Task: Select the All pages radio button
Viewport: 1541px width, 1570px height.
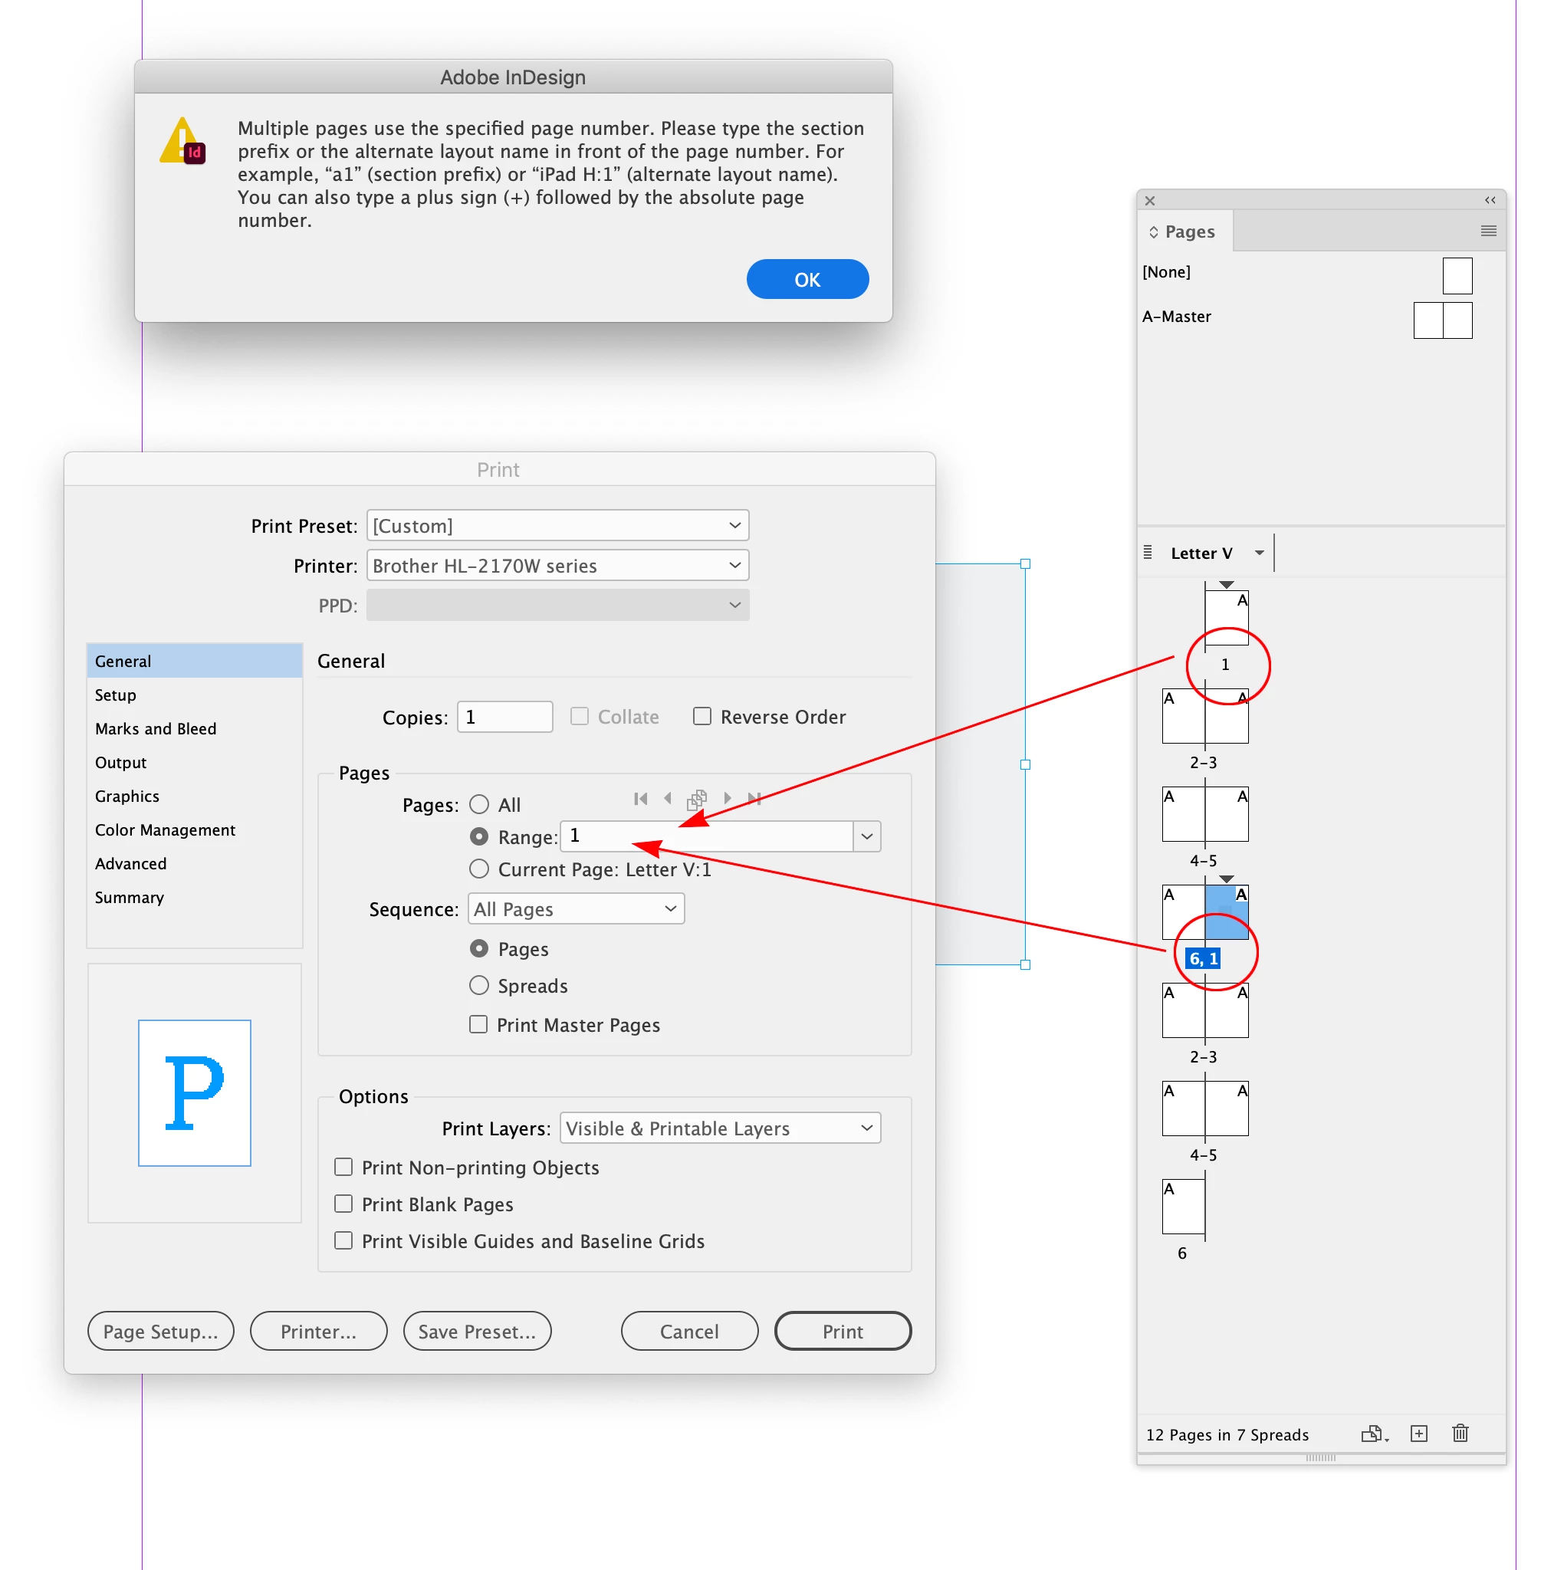Action: (x=479, y=804)
